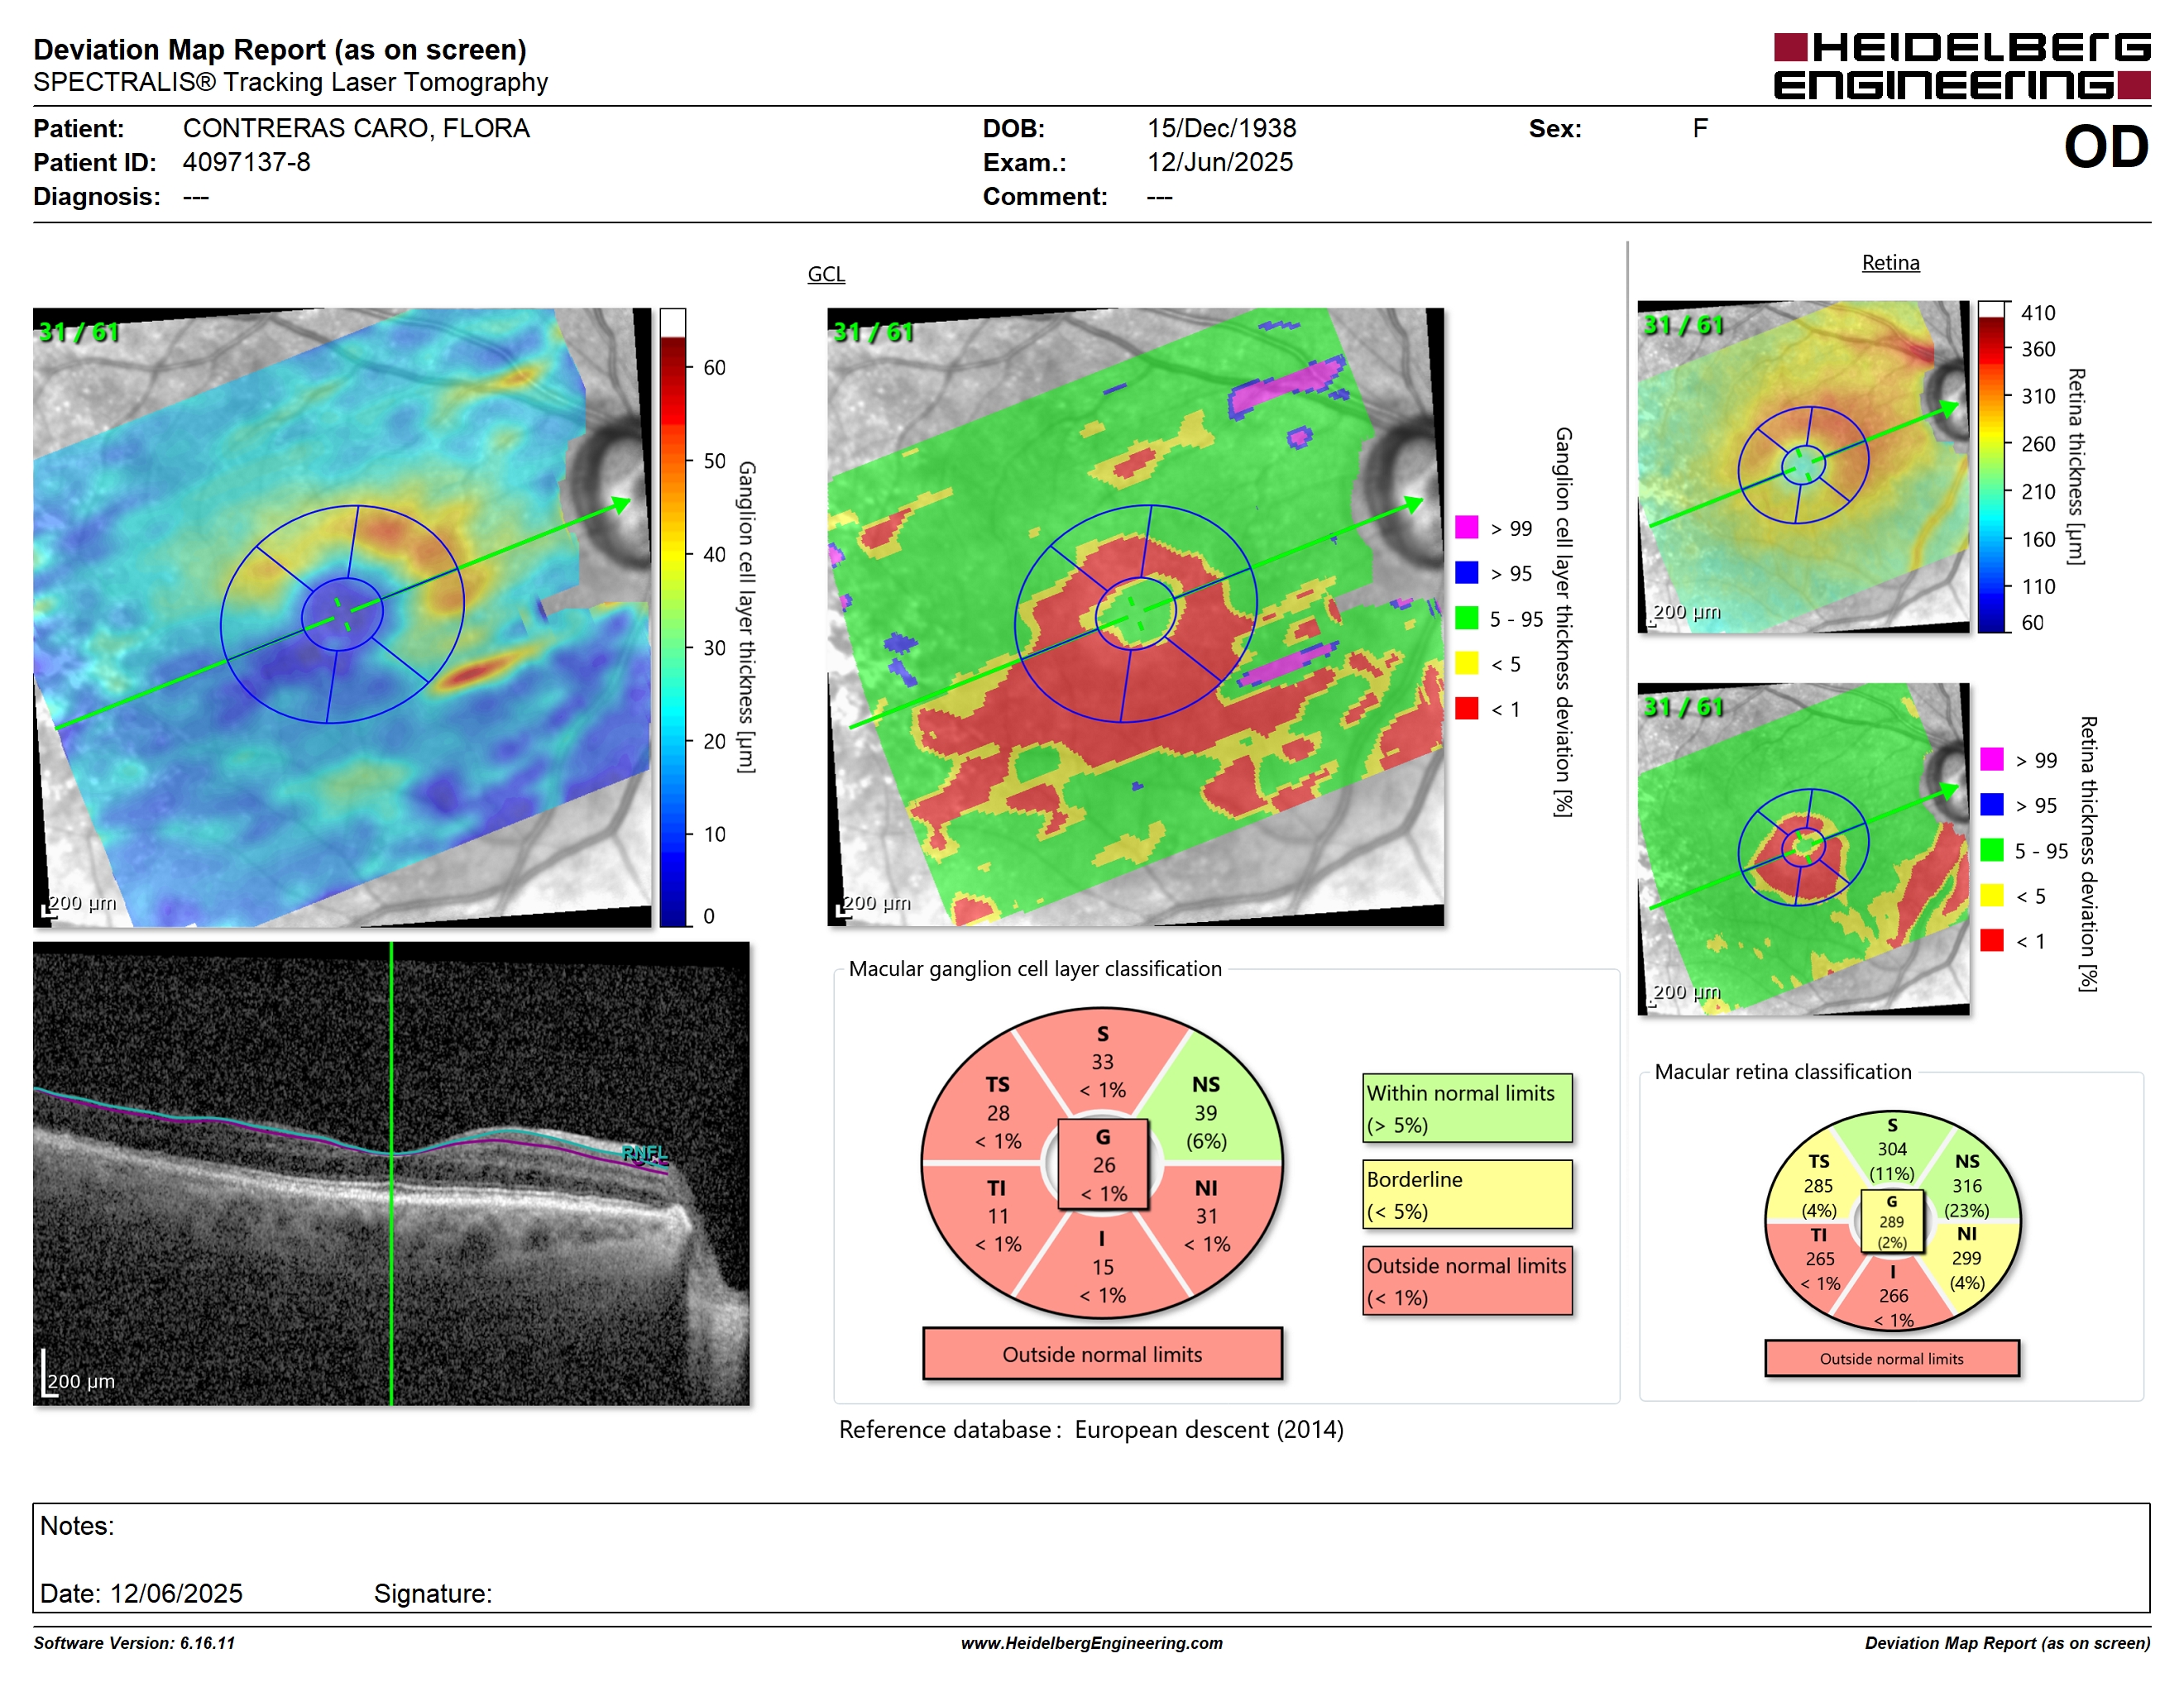Click GCL 'Outside normal limits' result box
Viewport: 2184px width, 1687px height.
1102,1355
